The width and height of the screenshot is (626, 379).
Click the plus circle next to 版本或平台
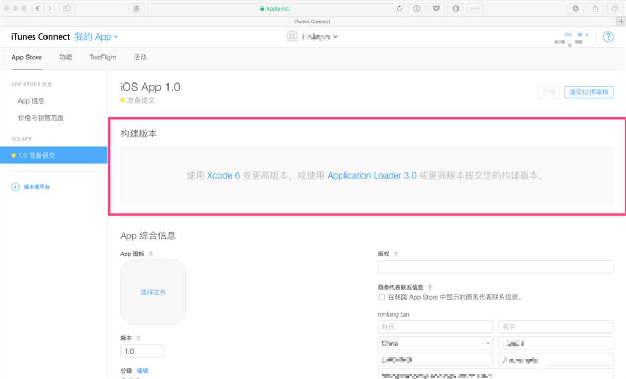15,187
